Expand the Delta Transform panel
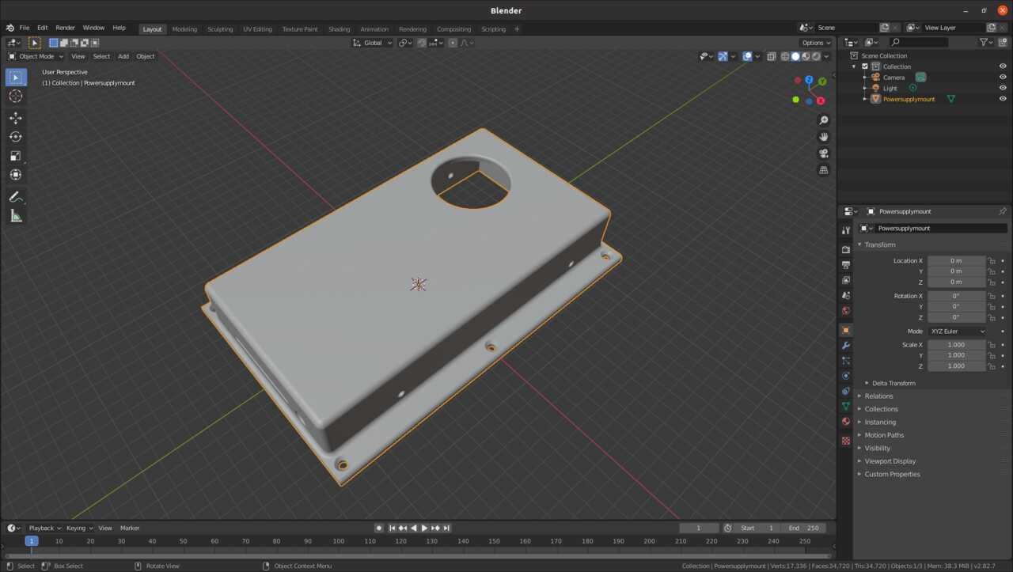Screen dimensions: 1013x572 click(x=893, y=383)
